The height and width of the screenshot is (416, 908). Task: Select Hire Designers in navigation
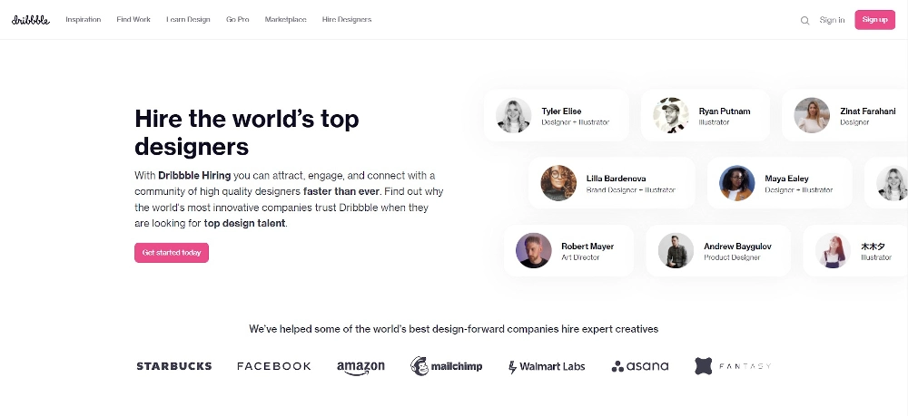tap(347, 20)
